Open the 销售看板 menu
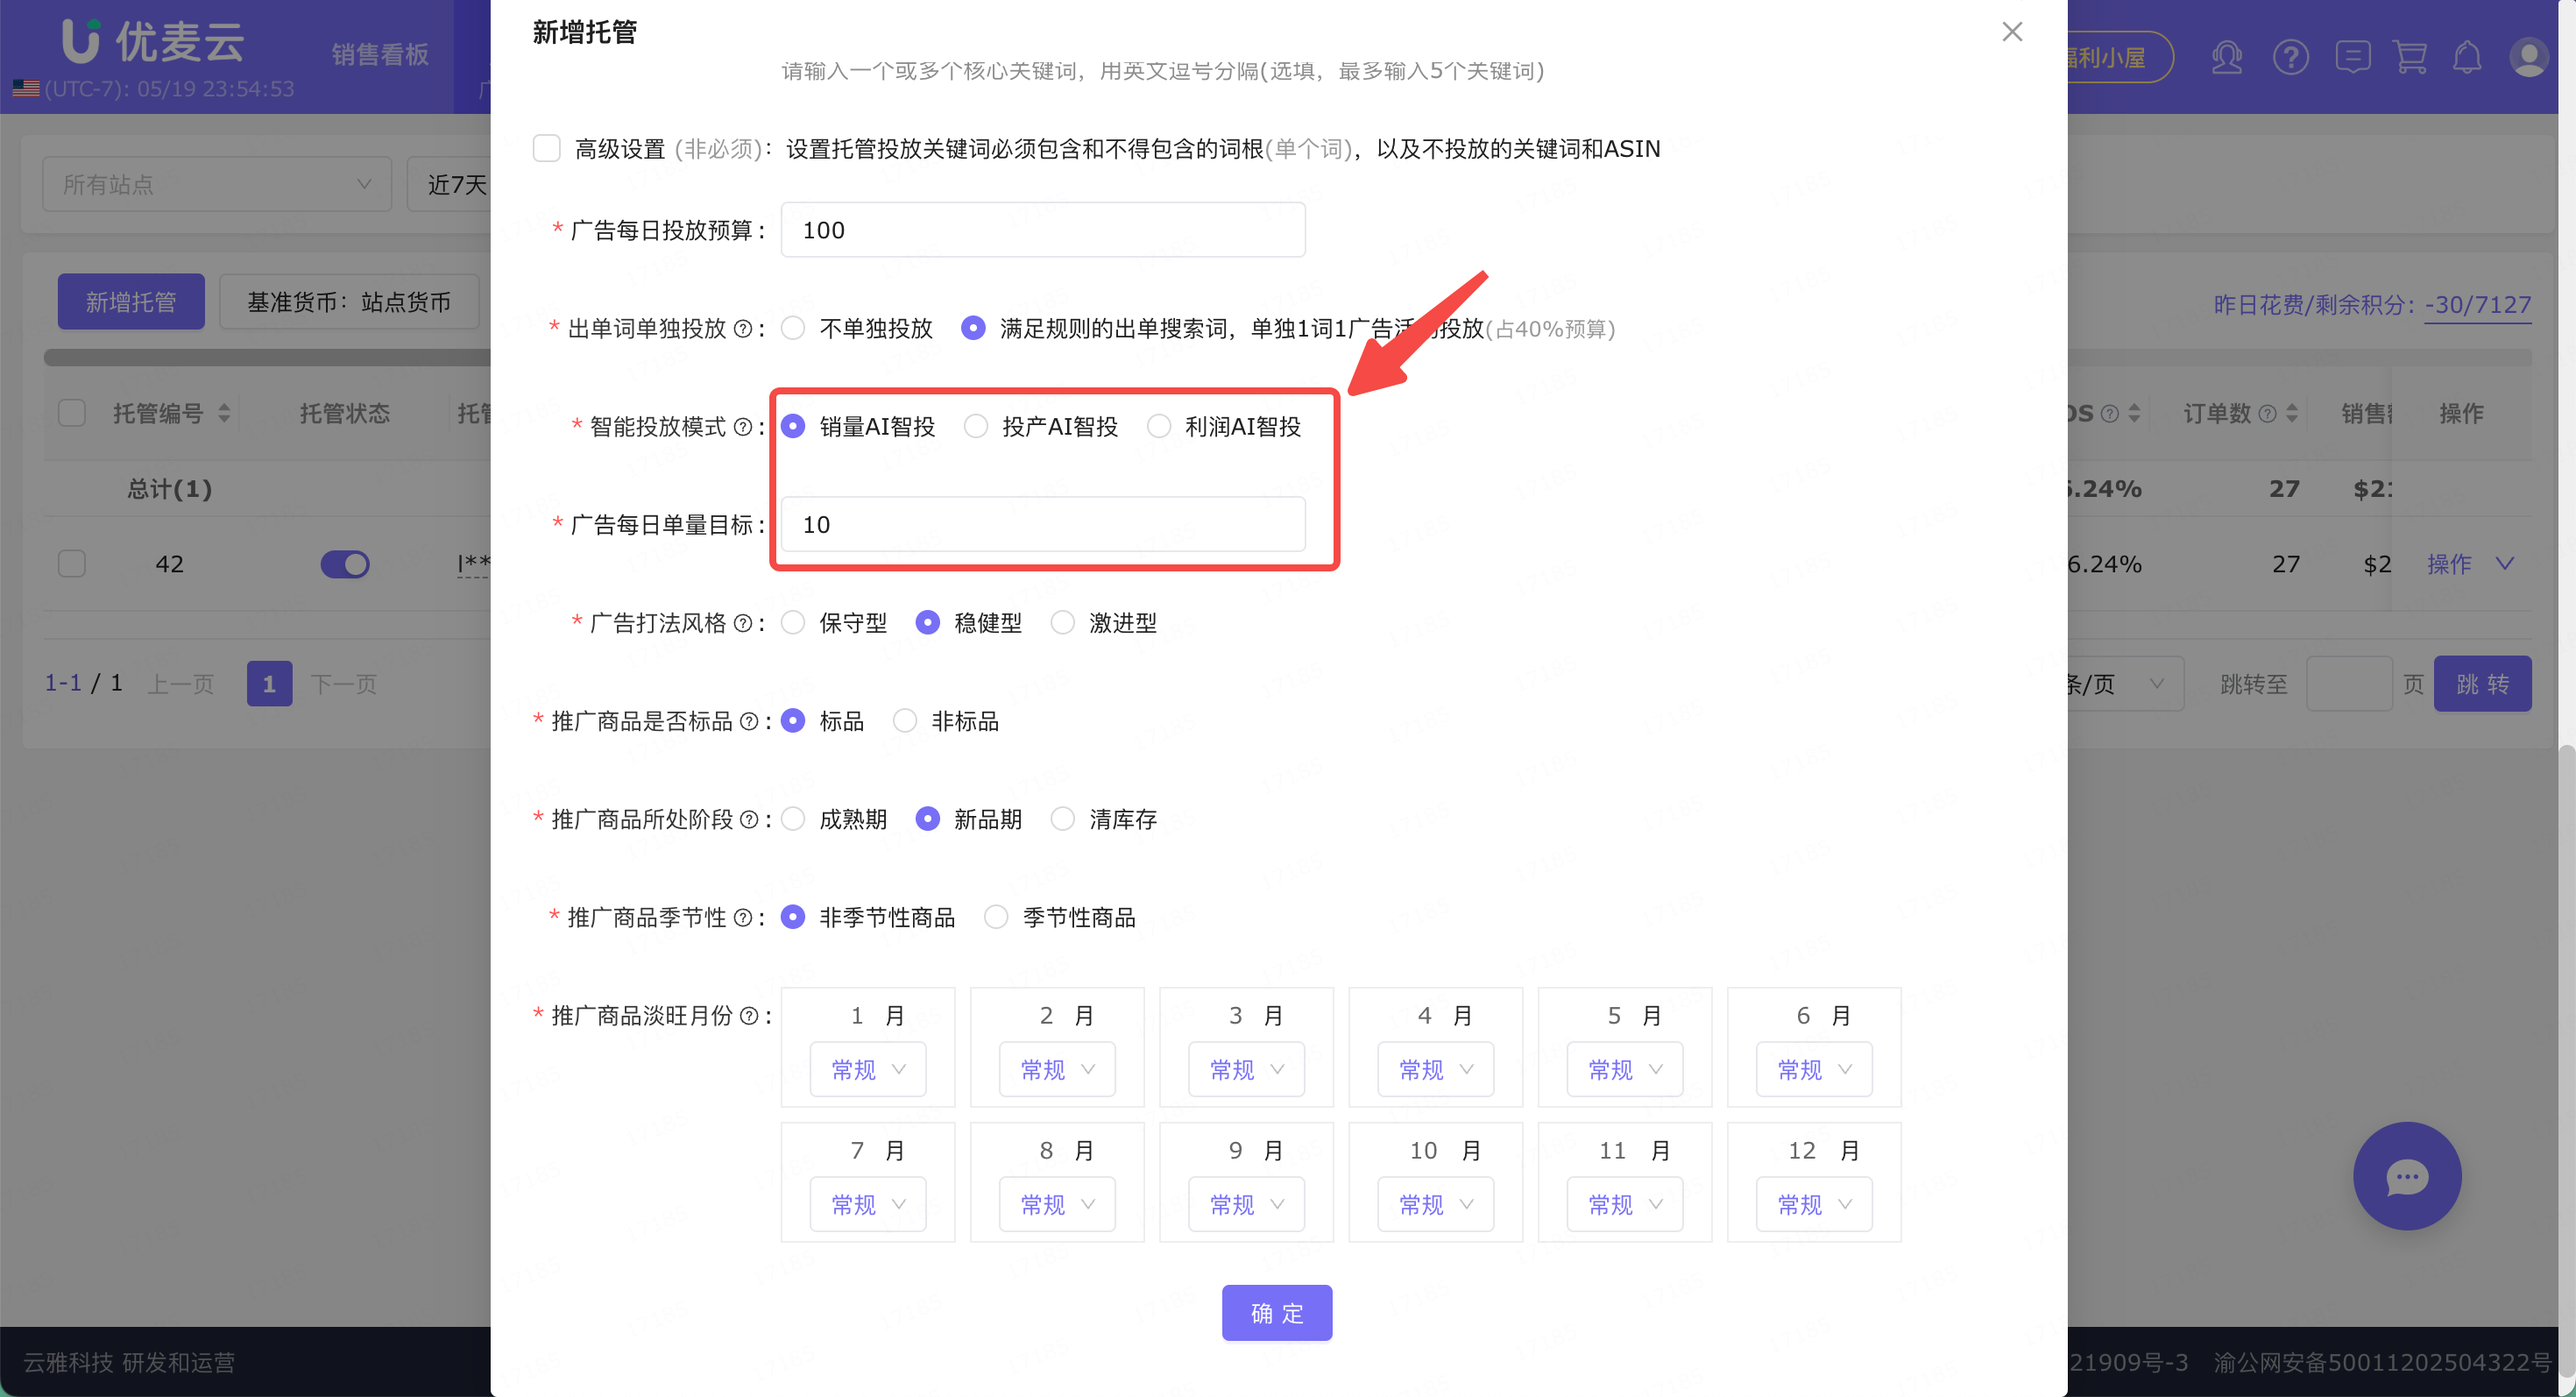This screenshot has height=1397, width=2576. (380, 55)
